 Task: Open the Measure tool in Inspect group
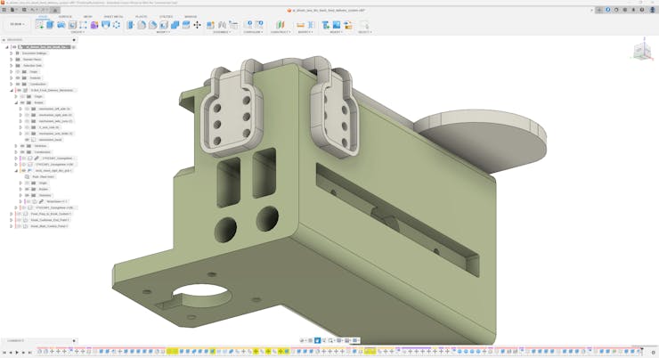[301, 25]
